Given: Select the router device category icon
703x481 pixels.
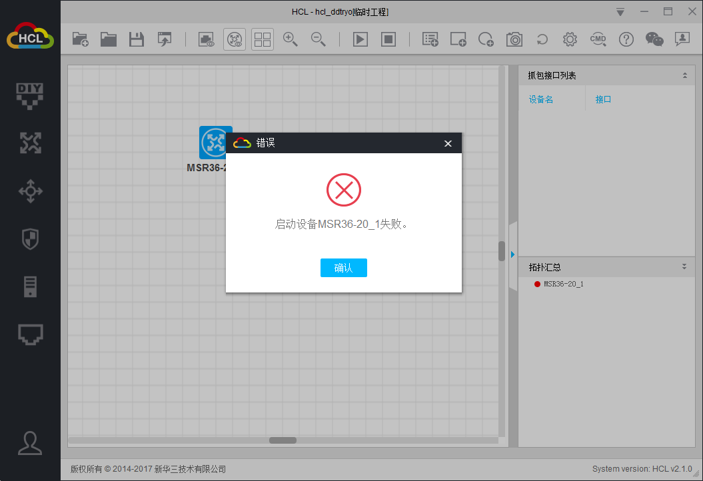Looking at the screenshot, I should (30, 143).
